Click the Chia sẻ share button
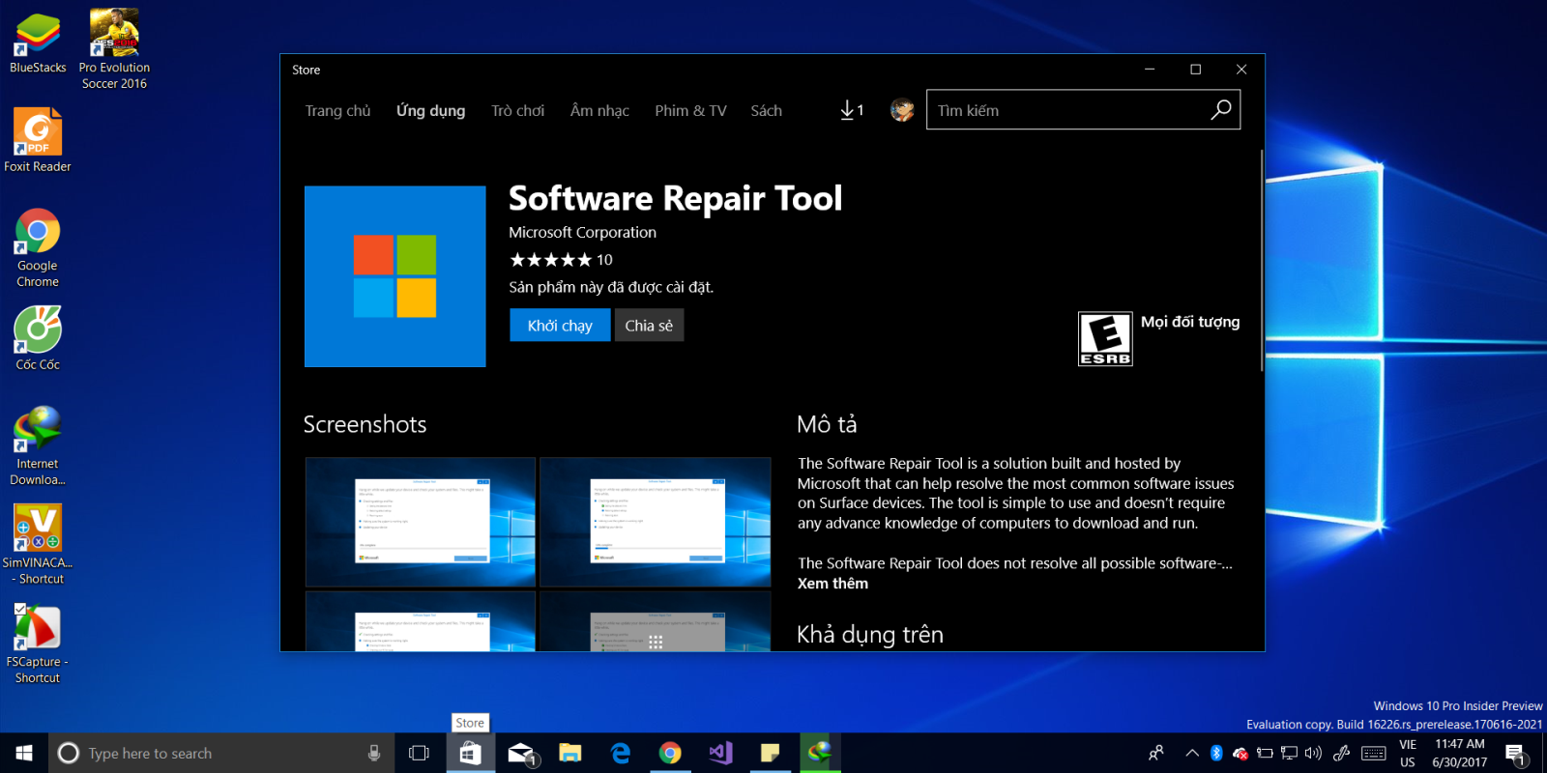 click(x=649, y=325)
